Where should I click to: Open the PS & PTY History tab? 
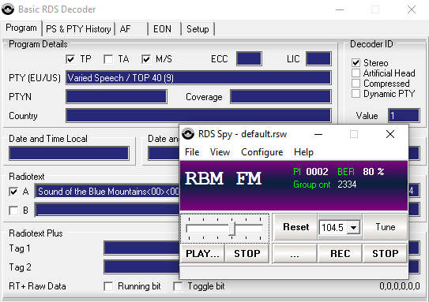coord(78,29)
